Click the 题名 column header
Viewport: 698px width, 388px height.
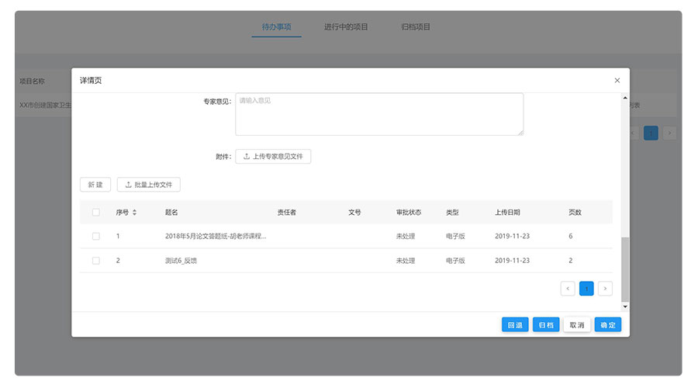click(171, 213)
